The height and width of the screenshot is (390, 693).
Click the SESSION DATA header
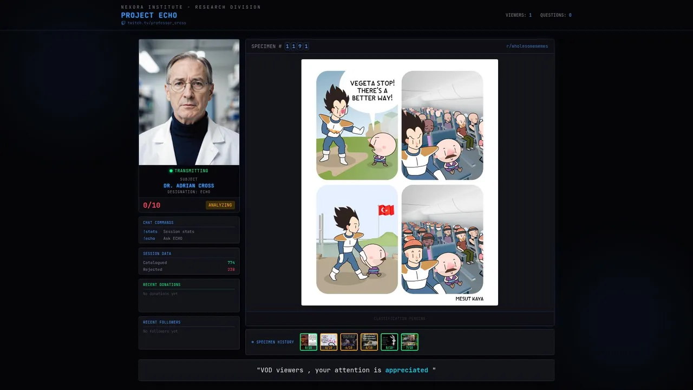click(157, 253)
